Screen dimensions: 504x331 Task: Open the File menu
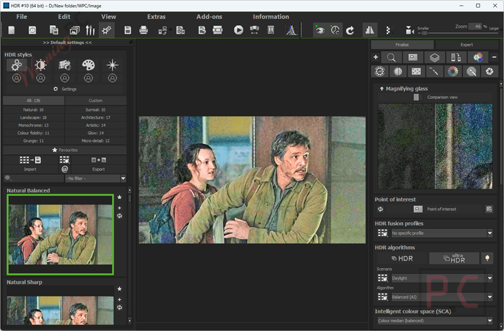(21, 17)
